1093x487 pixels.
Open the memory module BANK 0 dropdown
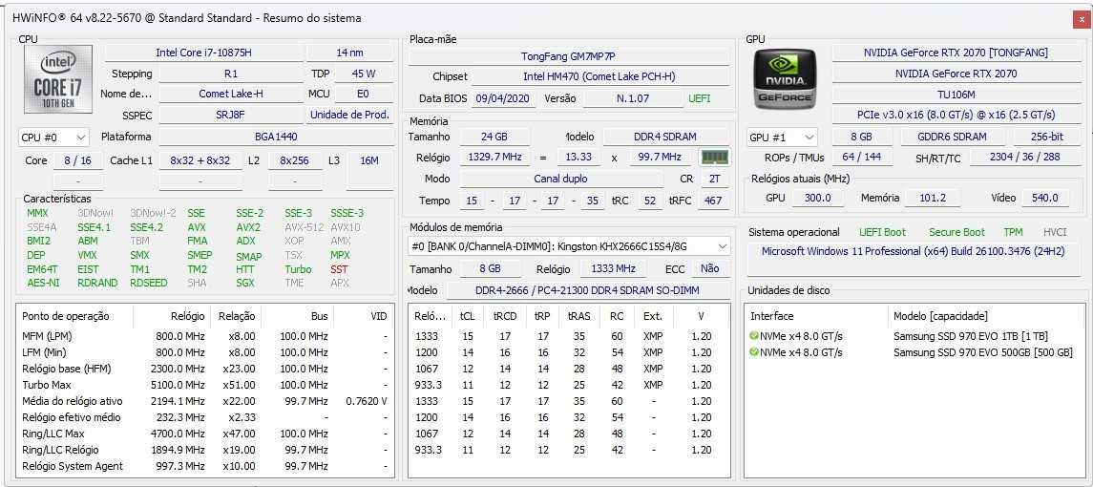pos(569,246)
